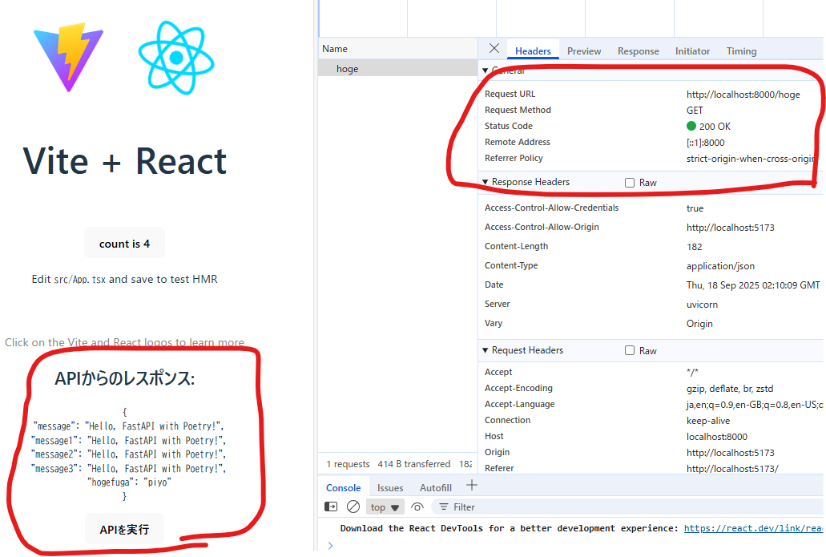This screenshot has height=557, width=826.
Task: Click the Server value uvicorn
Action: point(702,305)
